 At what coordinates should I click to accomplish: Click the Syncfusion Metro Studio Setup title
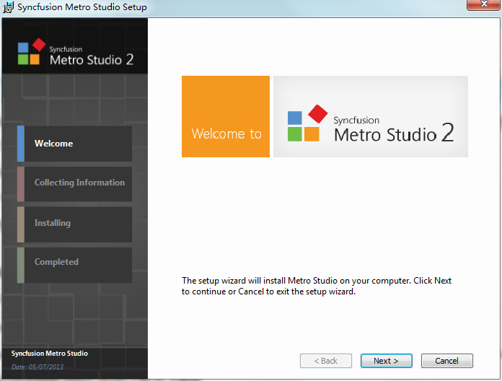click(x=82, y=7)
